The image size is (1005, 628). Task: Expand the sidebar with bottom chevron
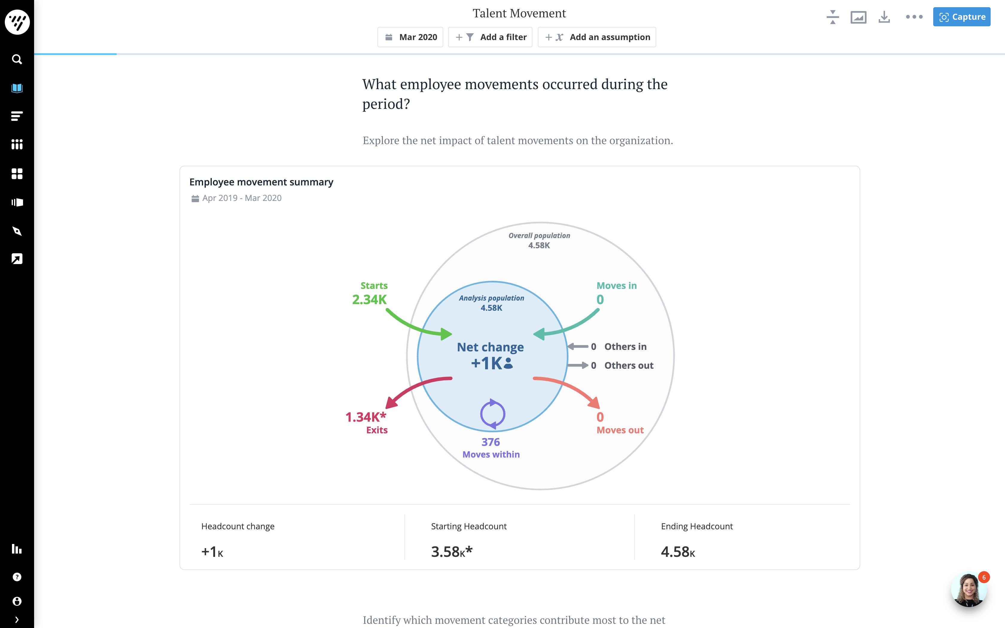click(17, 620)
